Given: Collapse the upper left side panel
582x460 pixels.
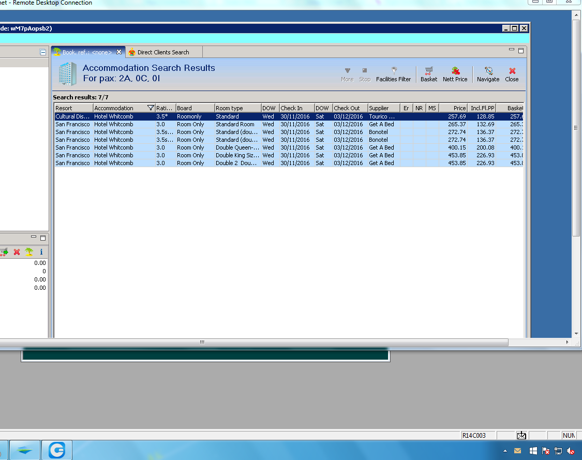Looking at the screenshot, I should (x=43, y=52).
